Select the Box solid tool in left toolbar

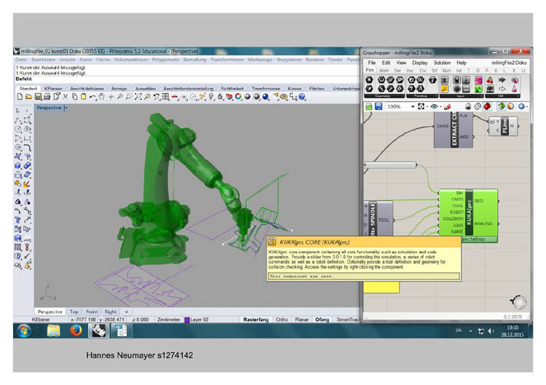tap(18, 166)
